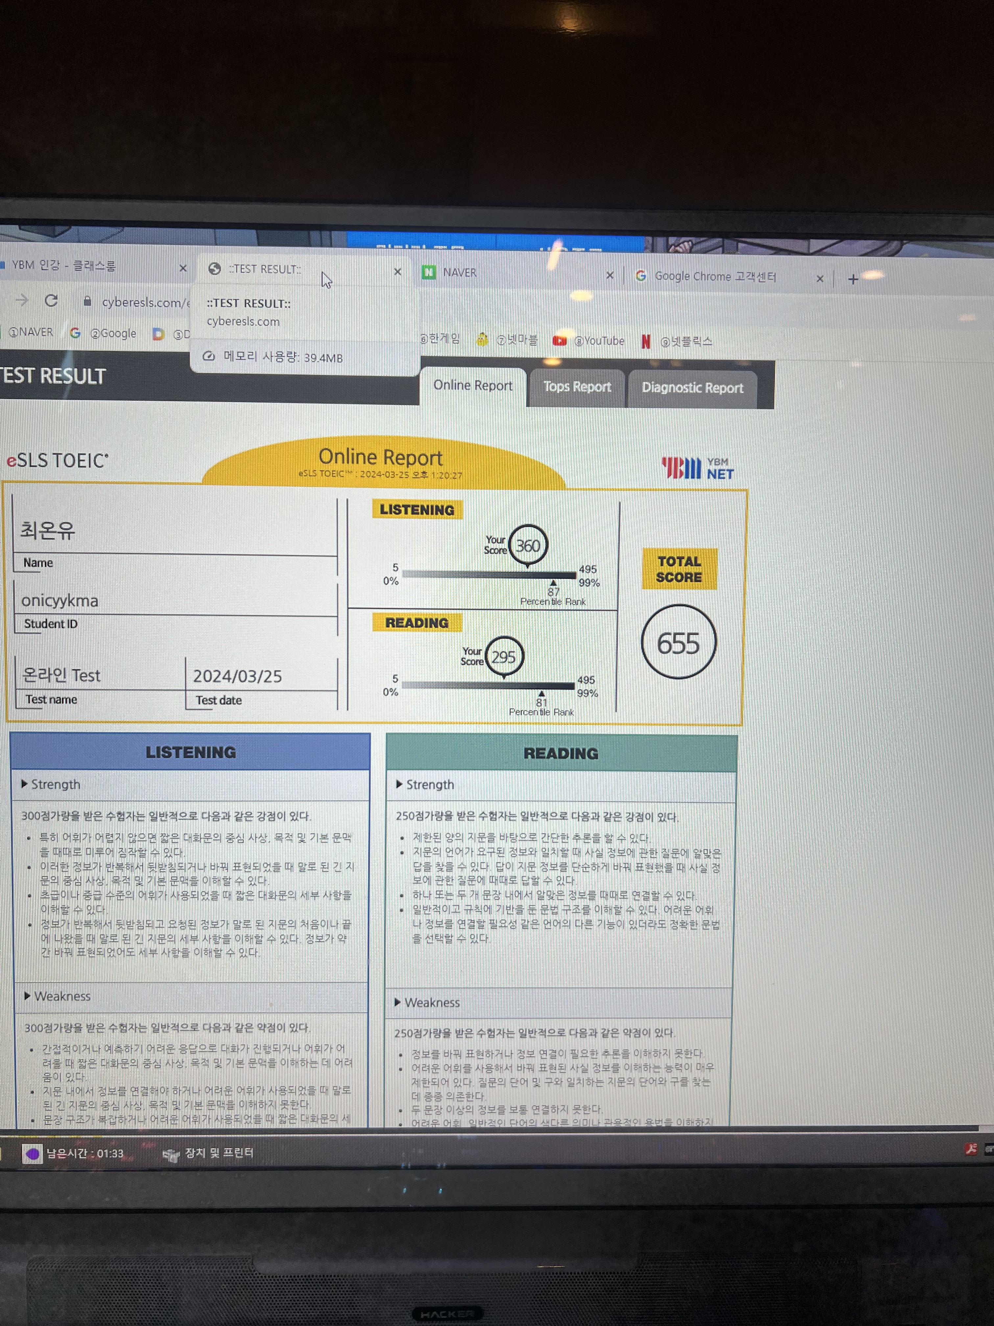
Task: Click the 장치 및 프린터 taskbar icon
Action: click(171, 1155)
